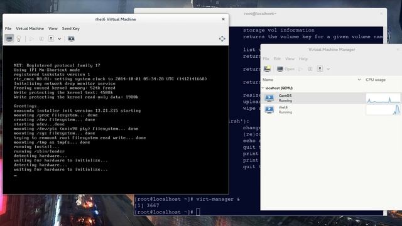Screen dimensions: 402x226
Task: Click 'Greetings.' line in rhel6 console
Action: [26, 106]
